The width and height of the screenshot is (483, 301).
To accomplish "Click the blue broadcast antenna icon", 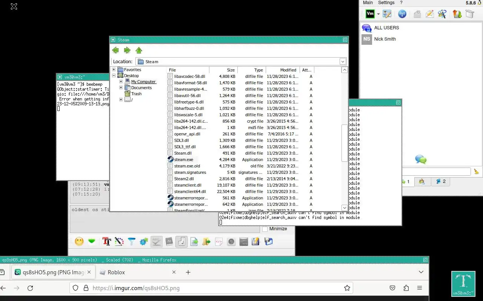I will click(402, 14).
